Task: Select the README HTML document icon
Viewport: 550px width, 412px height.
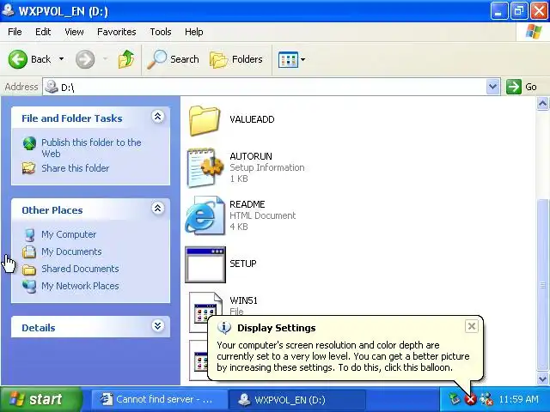Action: pos(205,215)
